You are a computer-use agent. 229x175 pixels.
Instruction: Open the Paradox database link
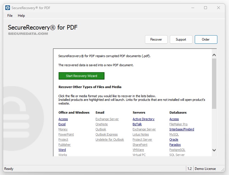(x=175, y=145)
